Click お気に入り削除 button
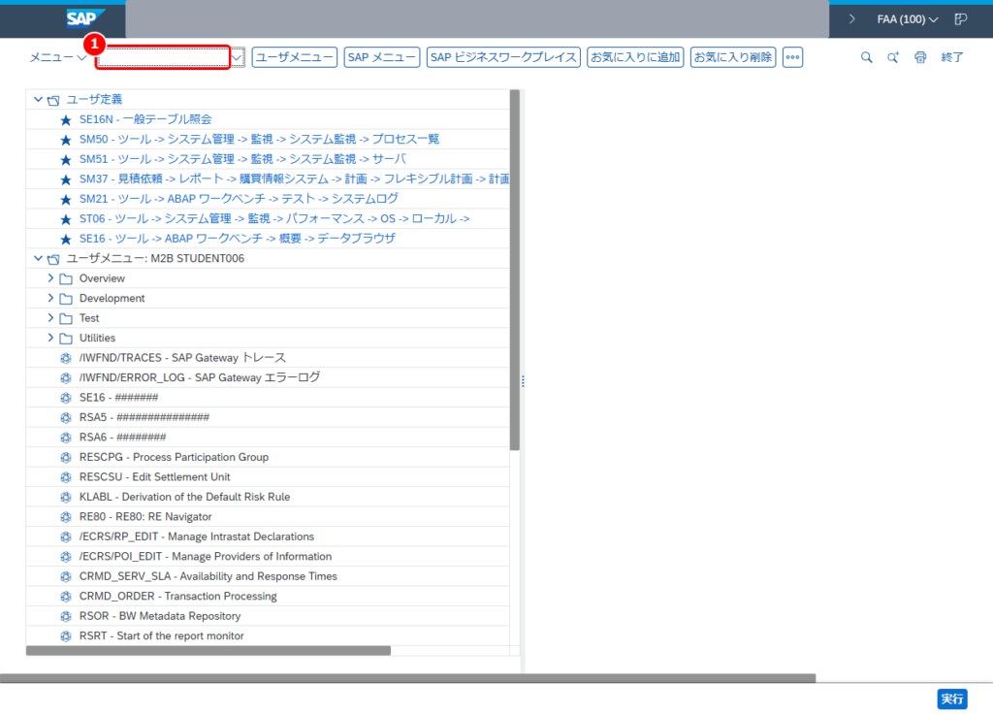 (x=733, y=57)
